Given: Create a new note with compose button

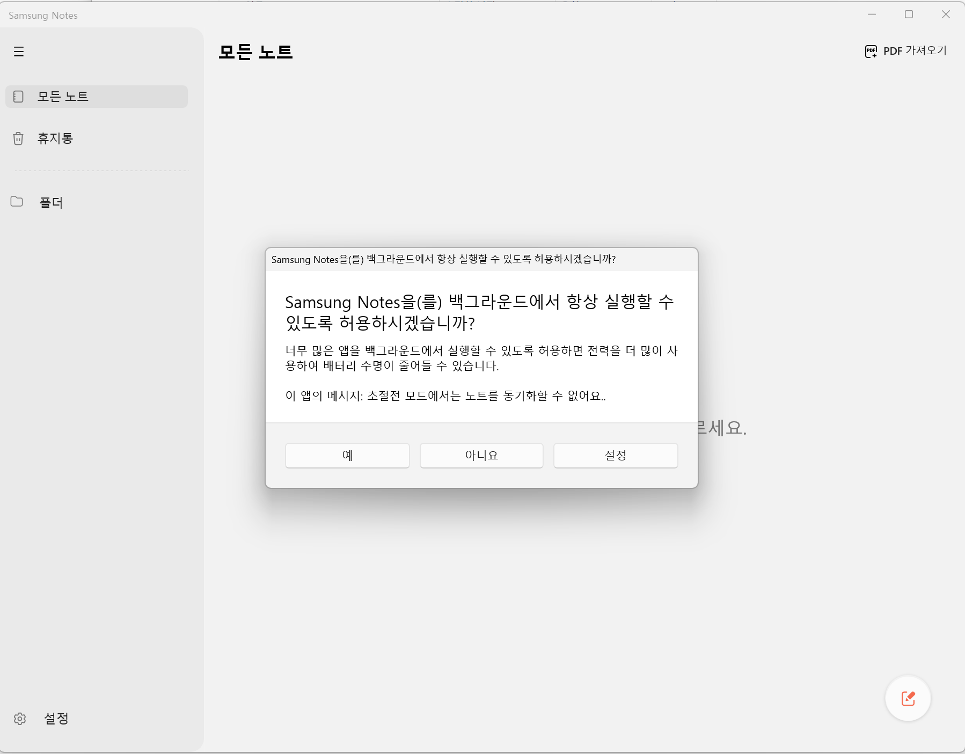Looking at the screenshot, I should 908,698.
